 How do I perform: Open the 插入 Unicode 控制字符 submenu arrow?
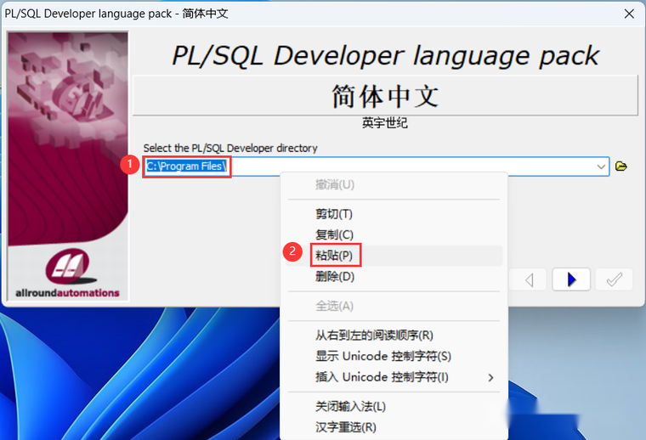[490, 377]
